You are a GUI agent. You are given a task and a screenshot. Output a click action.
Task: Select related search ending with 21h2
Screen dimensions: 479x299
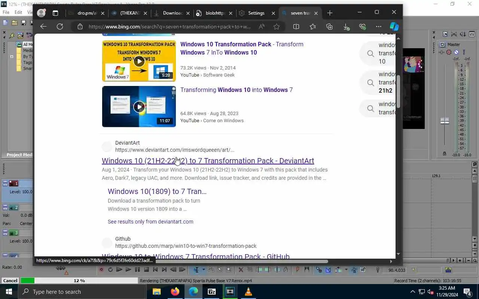pos(378,82)
